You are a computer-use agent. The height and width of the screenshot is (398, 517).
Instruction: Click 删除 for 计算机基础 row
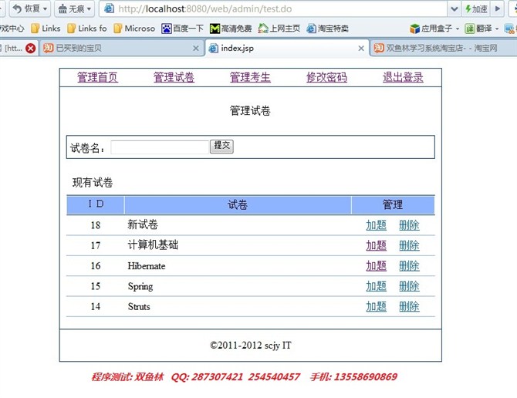[x=409, y=245]
